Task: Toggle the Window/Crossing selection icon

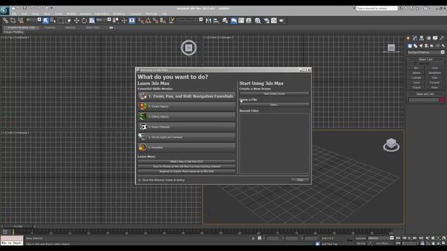Action: pos(68,20)
